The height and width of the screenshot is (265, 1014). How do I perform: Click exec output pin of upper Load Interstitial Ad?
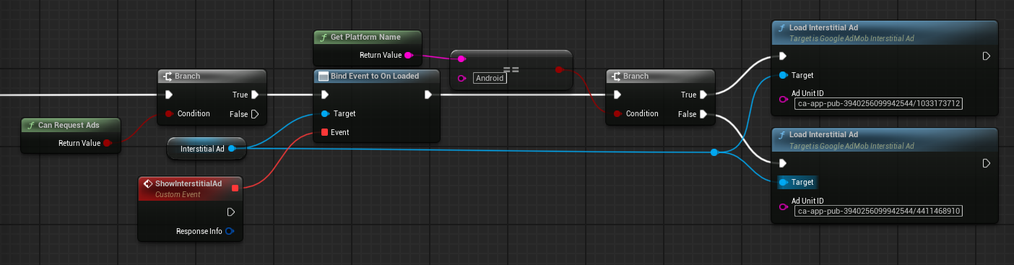(x=986, y=56)
